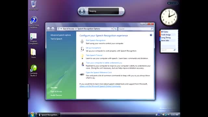208x117 pixels.
Task: Click Ease of Access breadcrumb
Action: point(69,29)
